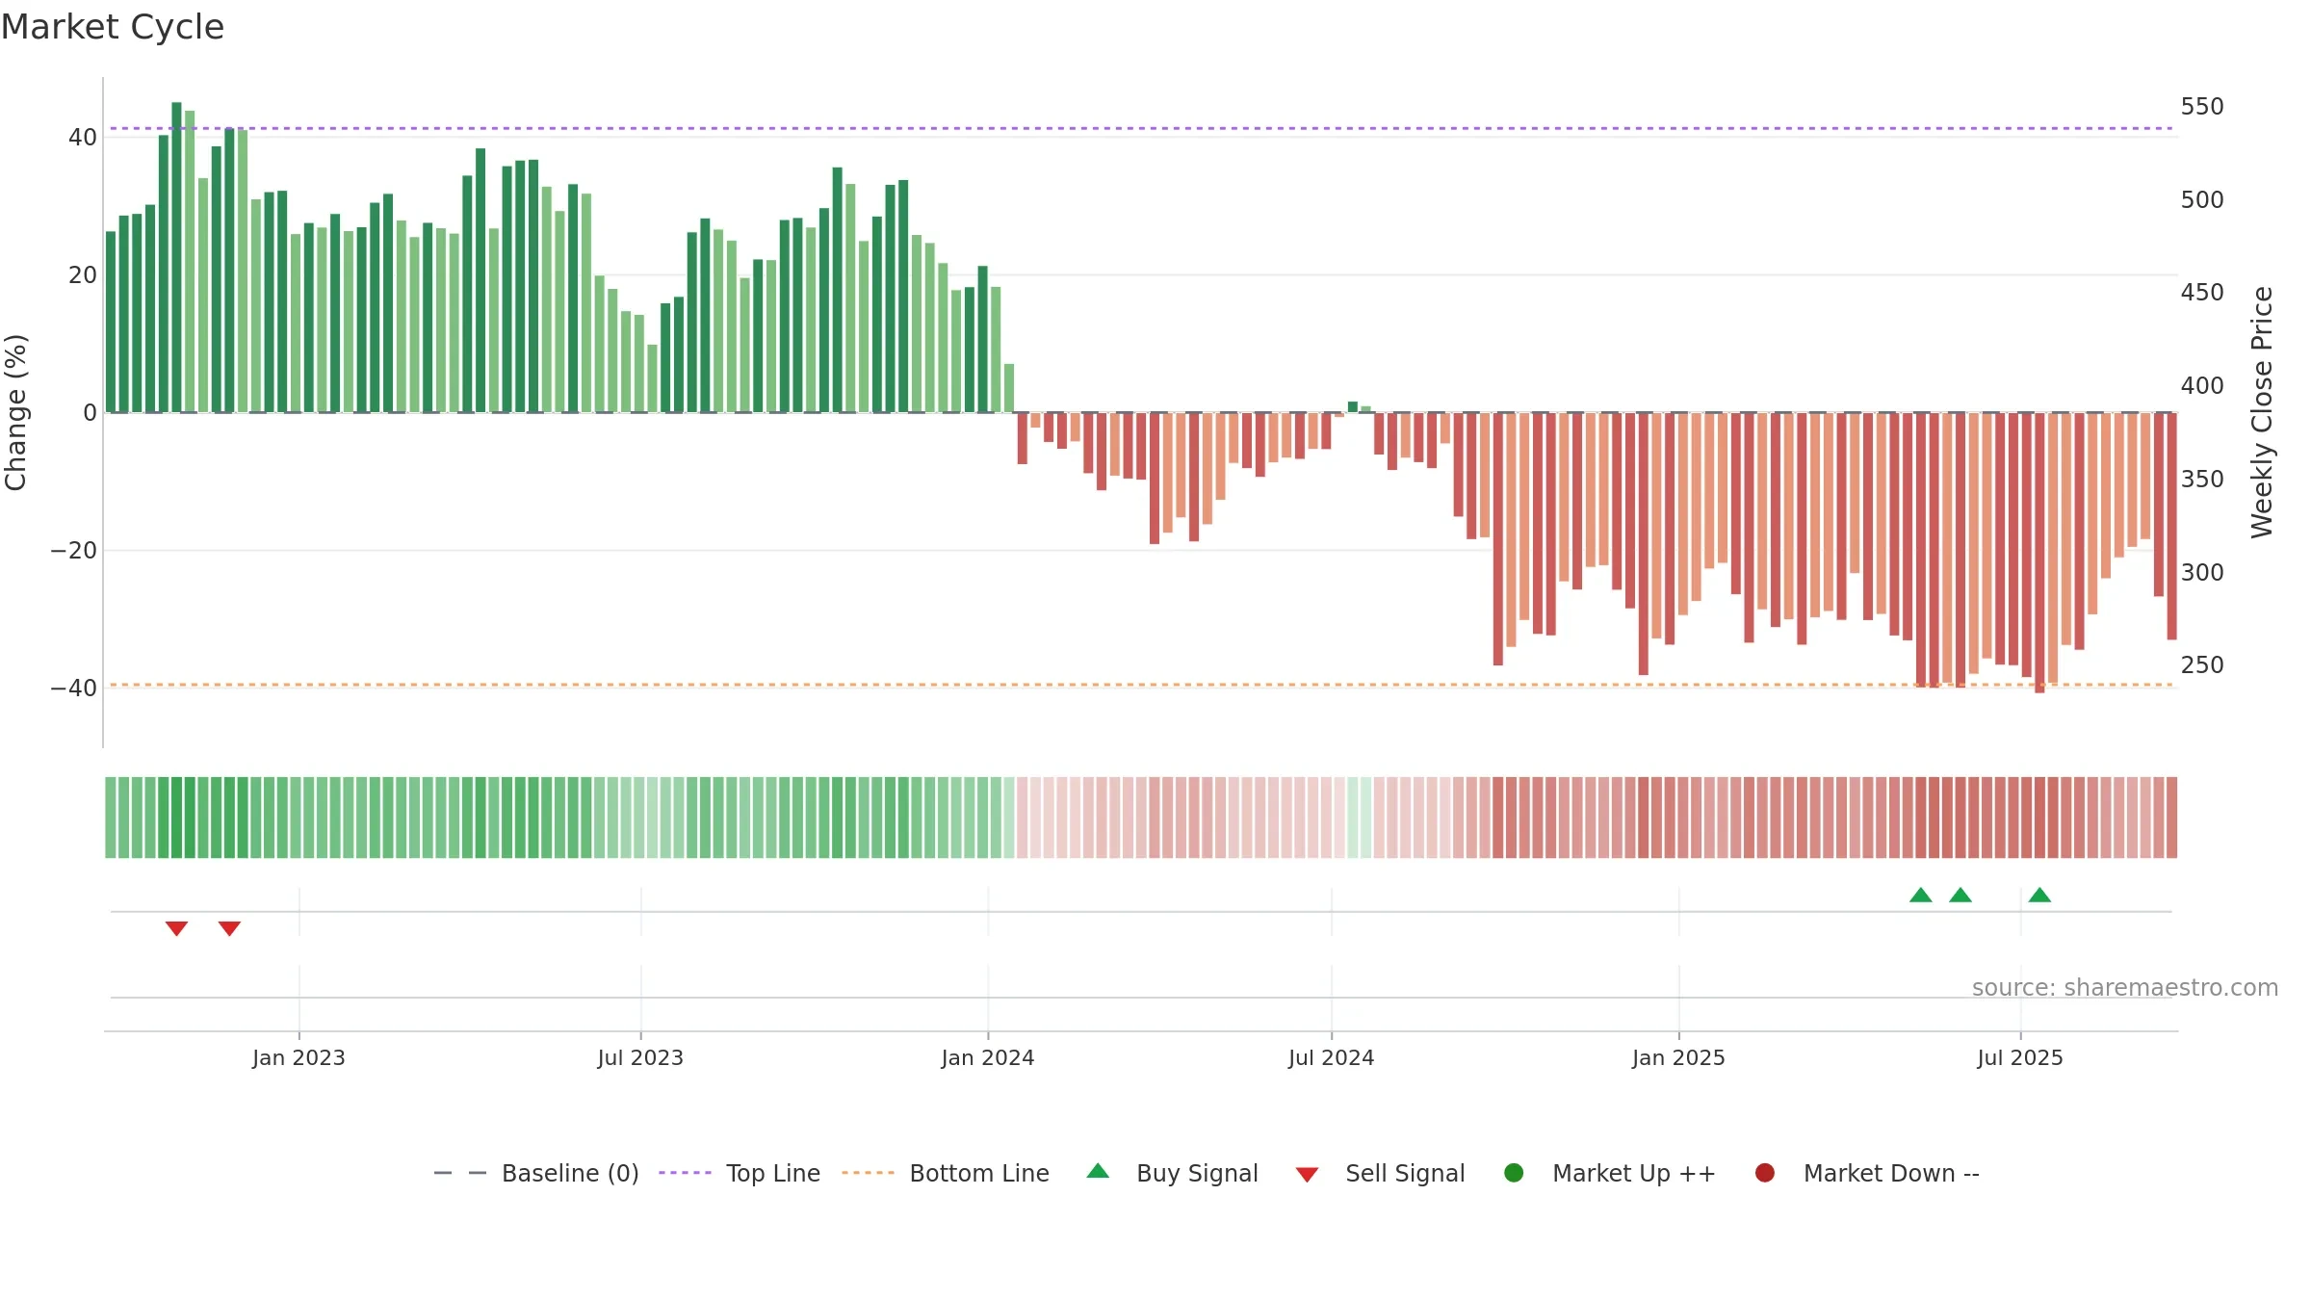Toggle the Baseline (0) legend entry
This screenshot has height=1300, width=2311.
[x=536, y=1173]
